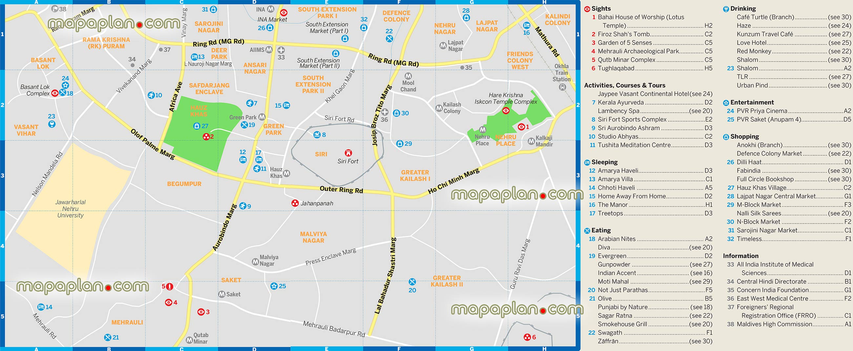Image resolution: width=853 pixels, height=351 pixels.
Task: Select the Timeless shopping icon 32
Action: coord(364,28)
